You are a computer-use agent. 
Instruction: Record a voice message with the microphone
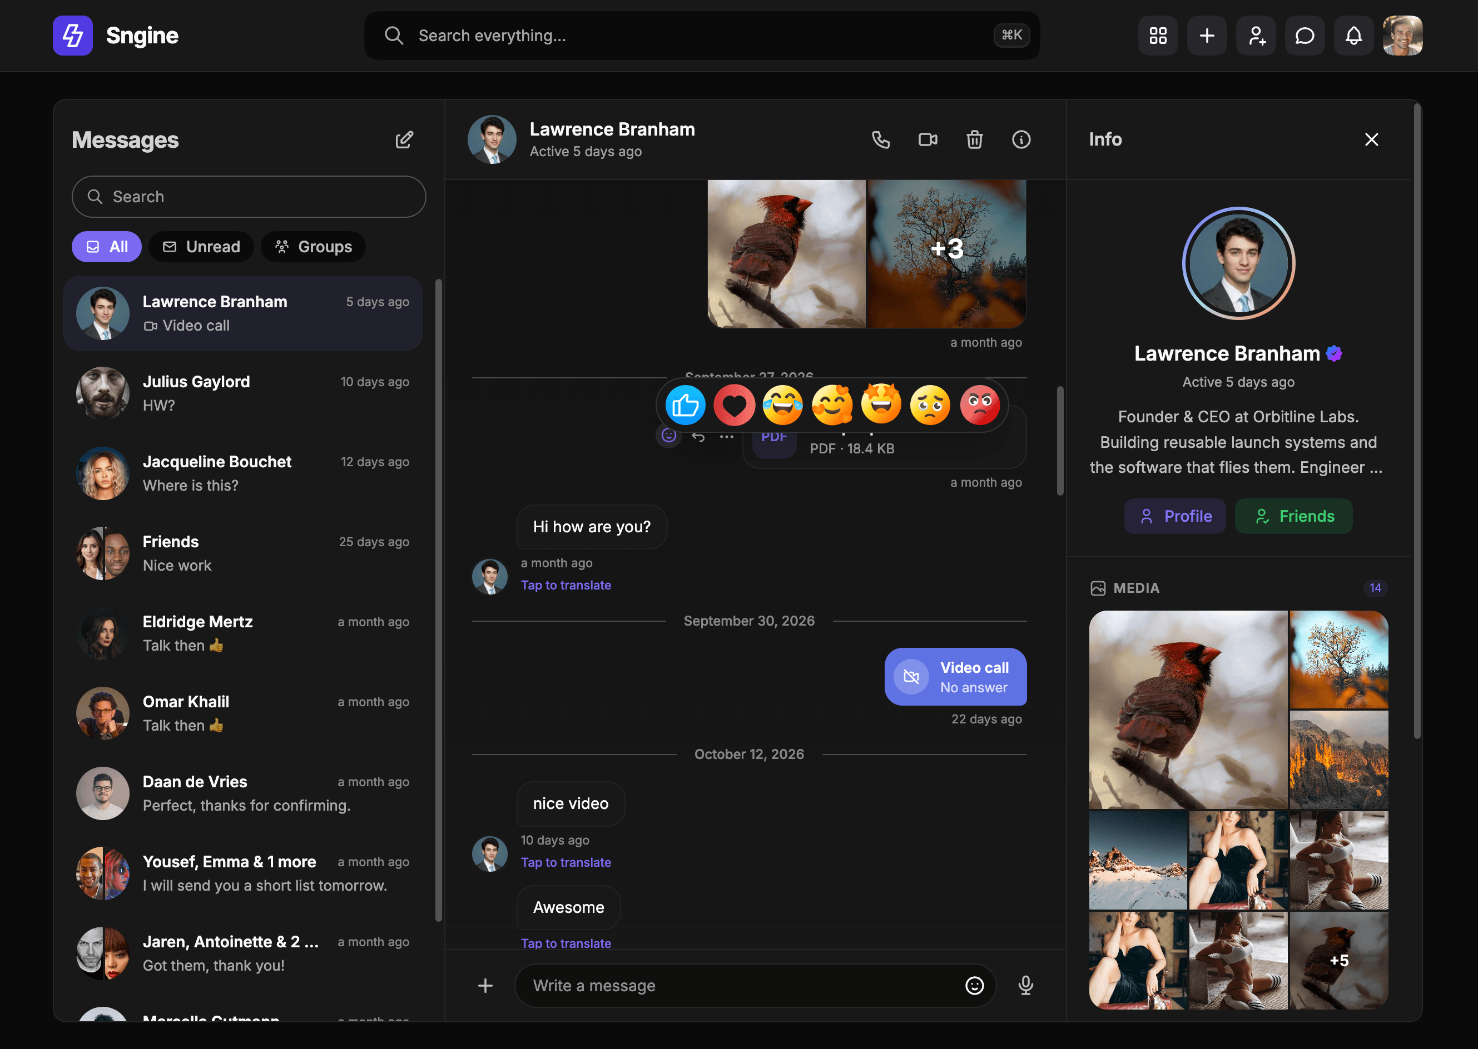pyautogui.click(x=1025, y=985)
